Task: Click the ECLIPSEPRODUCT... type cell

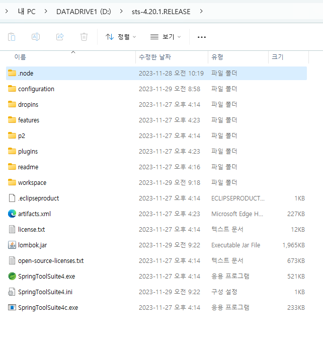Action: coord(238,198)
